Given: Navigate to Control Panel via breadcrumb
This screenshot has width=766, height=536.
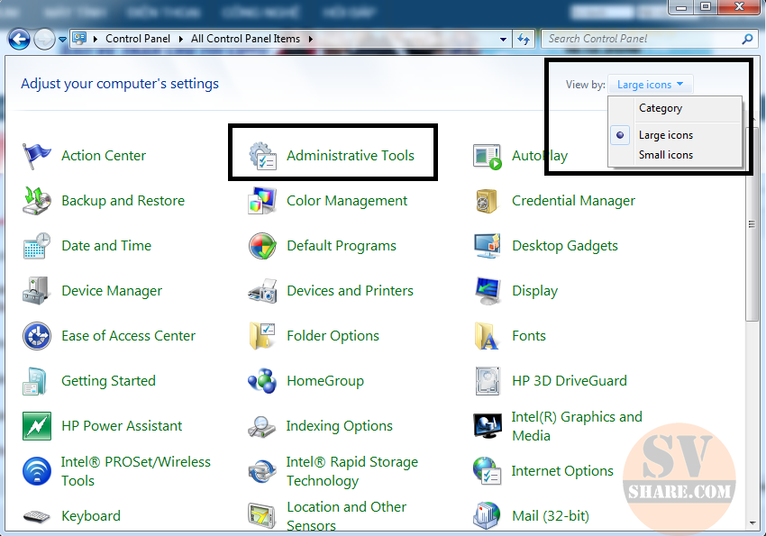Looking at the screenshot, I should [x=138, y=39].
